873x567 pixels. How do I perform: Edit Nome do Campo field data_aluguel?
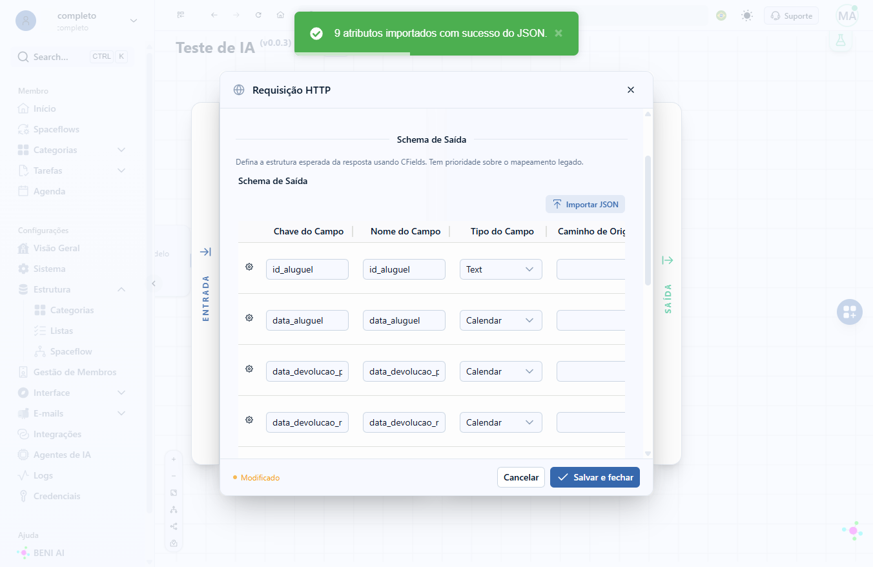tap(404, 320)
